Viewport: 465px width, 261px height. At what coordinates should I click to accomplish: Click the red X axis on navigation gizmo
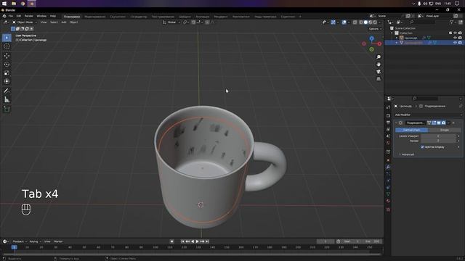379,43
